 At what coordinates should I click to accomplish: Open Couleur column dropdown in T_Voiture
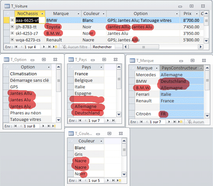tap(104, 14)
